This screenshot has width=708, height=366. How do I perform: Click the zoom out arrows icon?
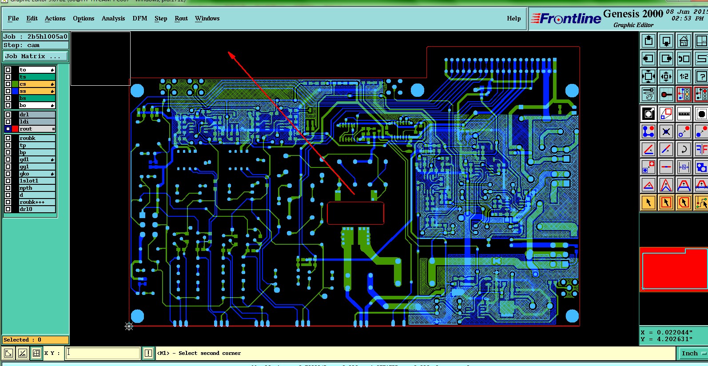648,76
